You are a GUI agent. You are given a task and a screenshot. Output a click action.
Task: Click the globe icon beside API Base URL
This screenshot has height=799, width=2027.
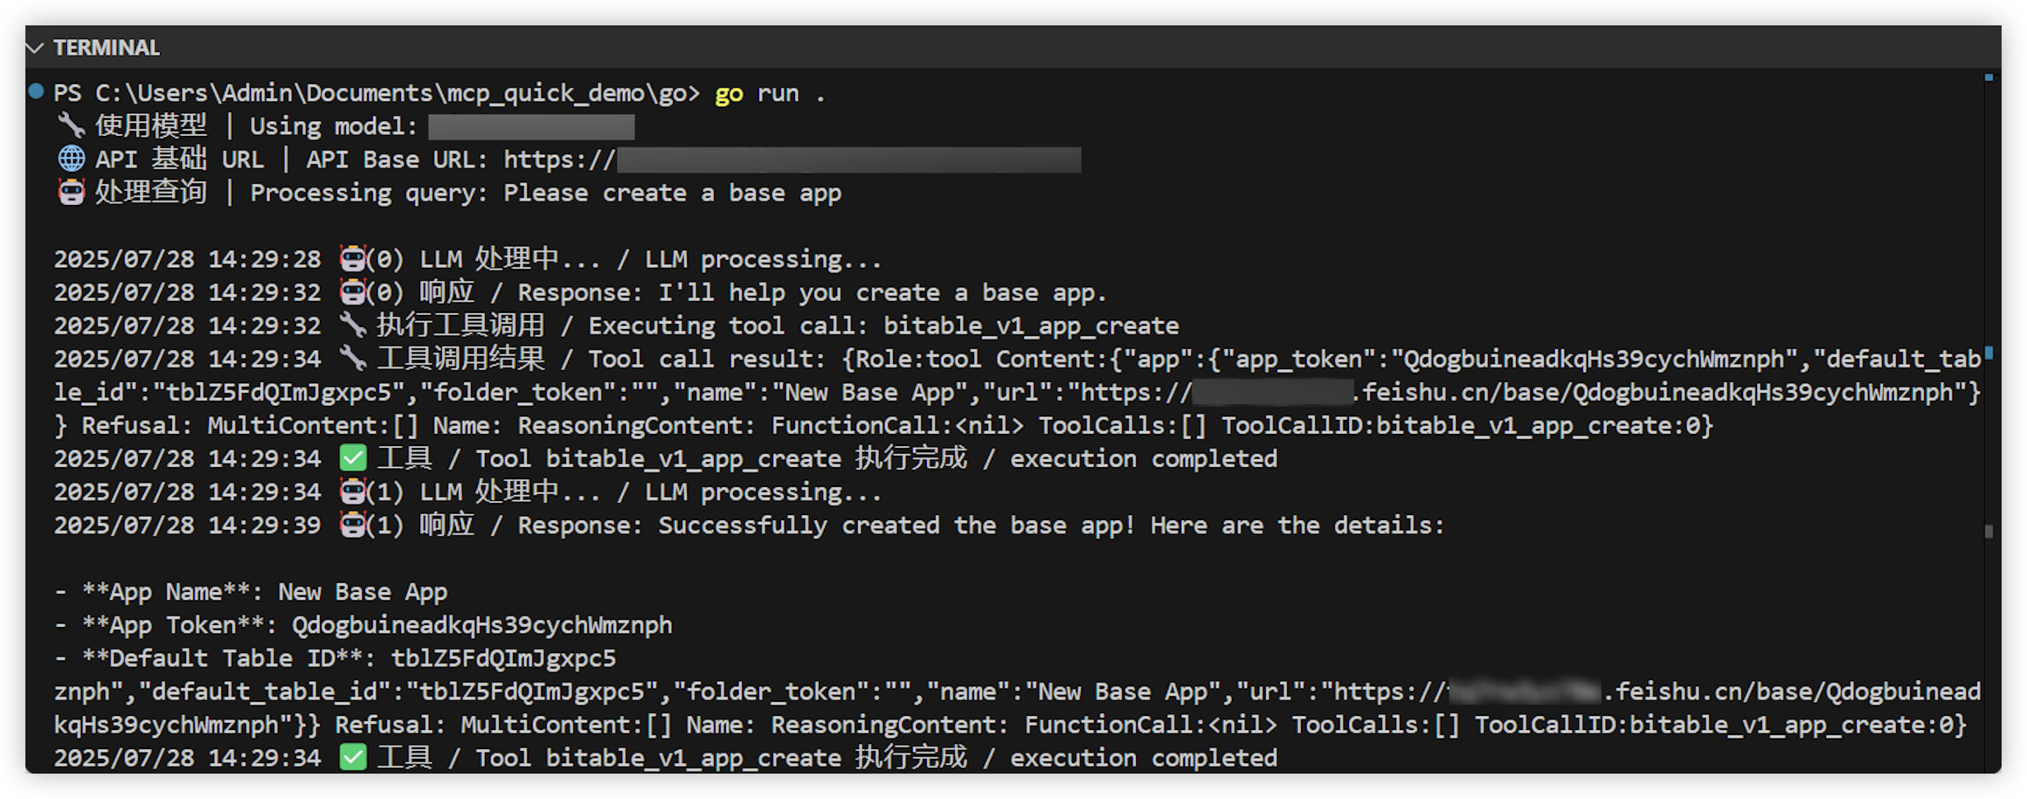pyautogui.click(x=70, y=159)
